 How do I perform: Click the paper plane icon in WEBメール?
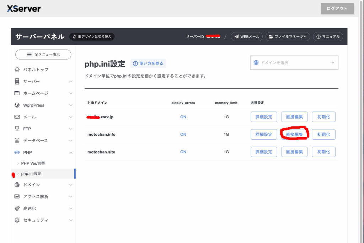point(236,37)
